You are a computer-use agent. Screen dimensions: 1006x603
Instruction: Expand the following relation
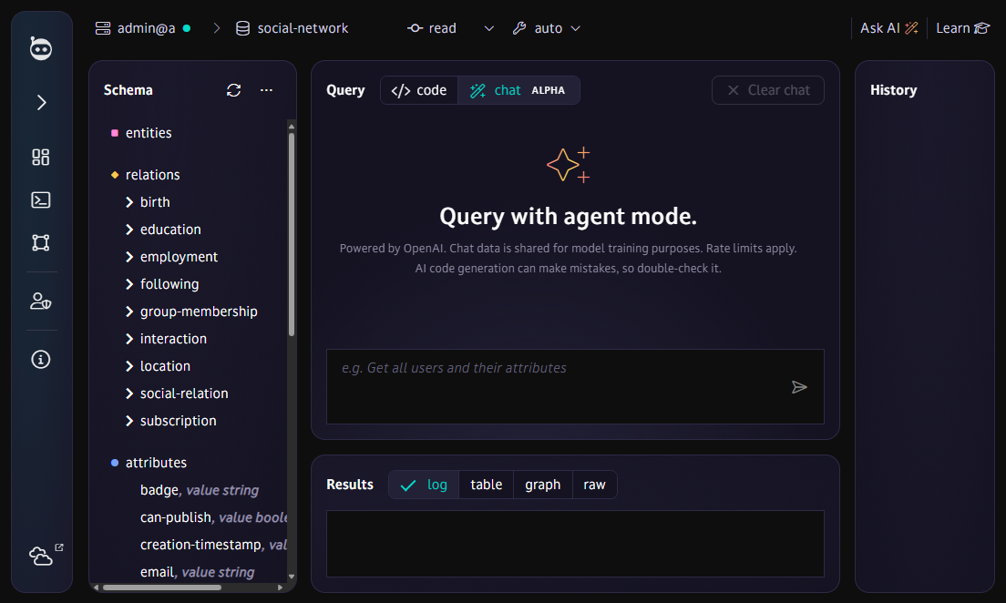pos(129,284)
